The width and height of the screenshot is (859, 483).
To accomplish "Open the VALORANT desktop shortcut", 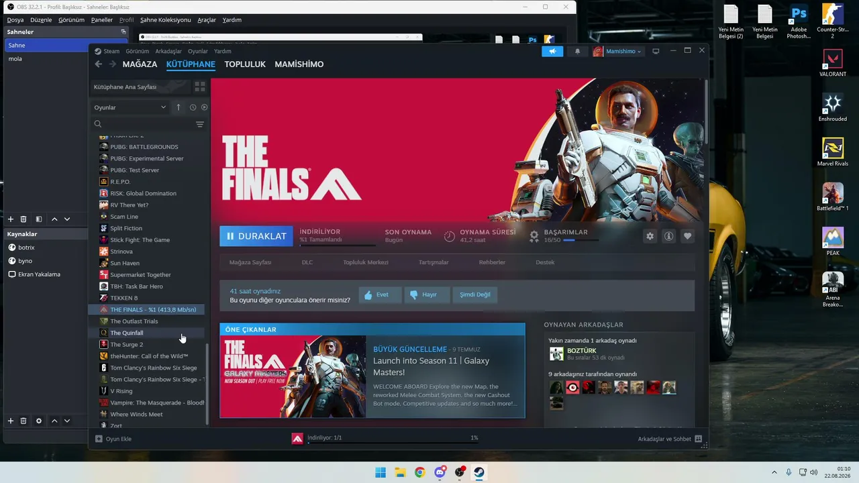I will [833, 62].
